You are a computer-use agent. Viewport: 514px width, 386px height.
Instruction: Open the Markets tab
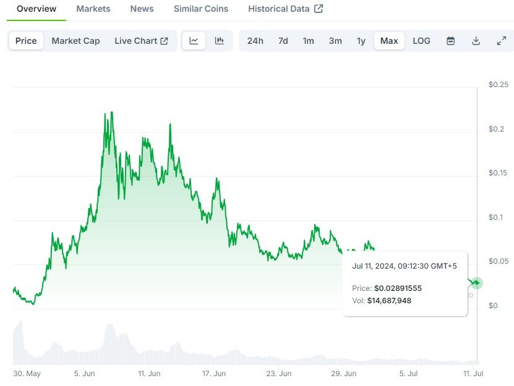click(93, 9)
